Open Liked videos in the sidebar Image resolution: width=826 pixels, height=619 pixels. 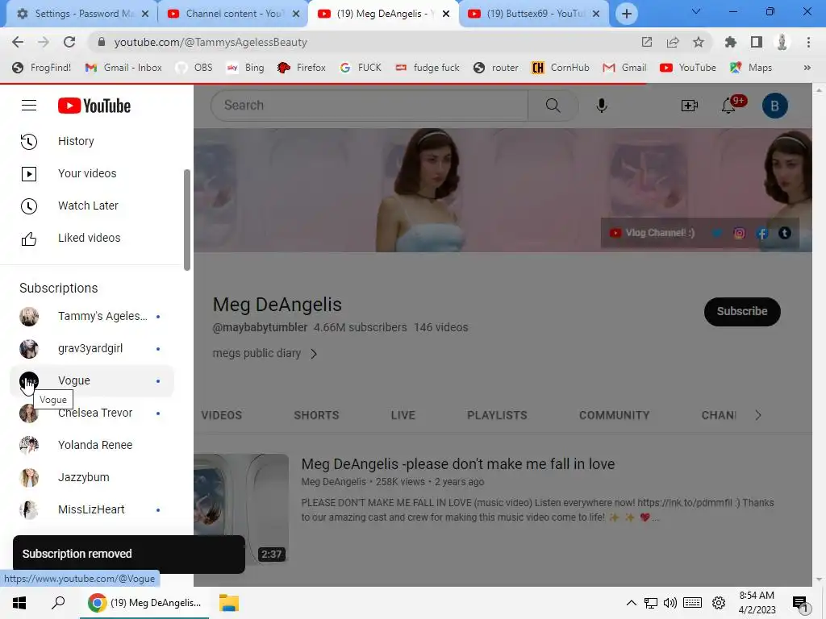[x=92, y=238]
